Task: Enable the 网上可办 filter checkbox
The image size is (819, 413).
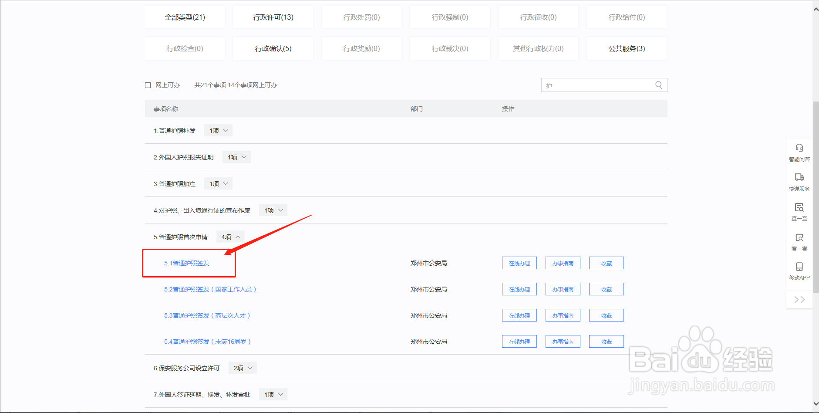Action: (x=148, y=85)
